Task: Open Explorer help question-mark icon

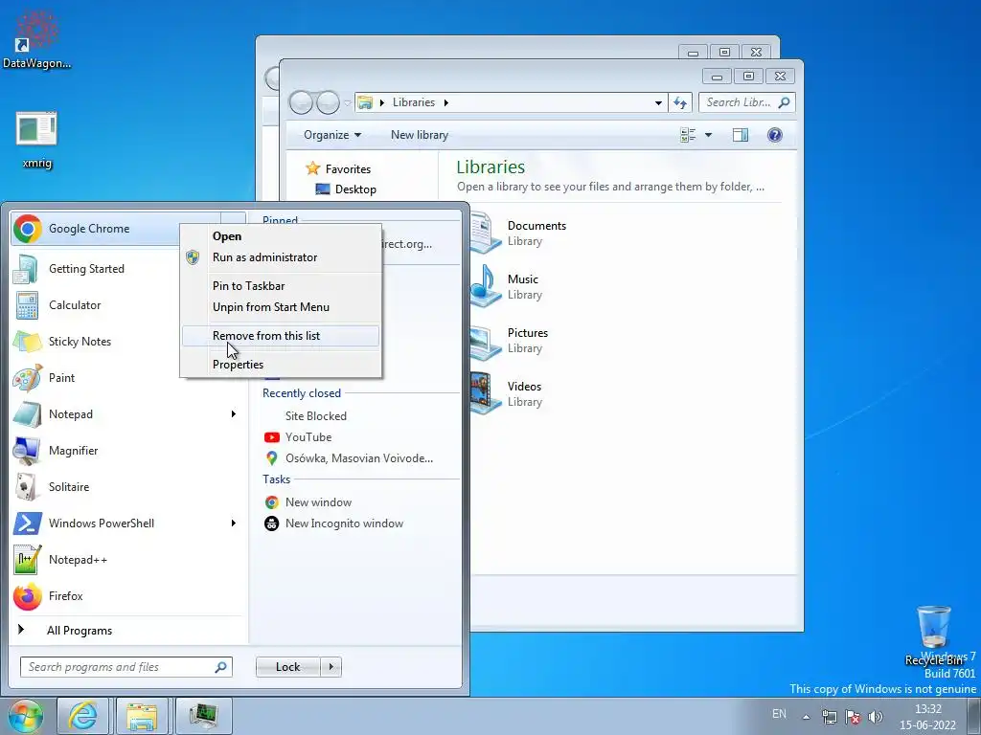Action: pos(774,135)
